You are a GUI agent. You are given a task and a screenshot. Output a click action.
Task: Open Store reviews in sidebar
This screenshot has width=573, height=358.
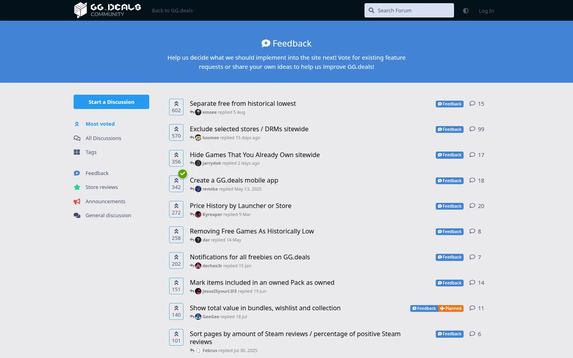[101, 187]
